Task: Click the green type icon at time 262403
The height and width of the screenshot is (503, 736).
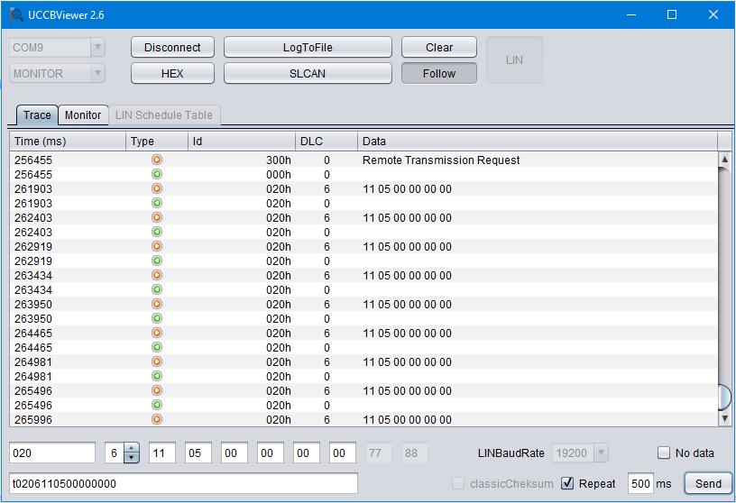Action: [156, 233]
